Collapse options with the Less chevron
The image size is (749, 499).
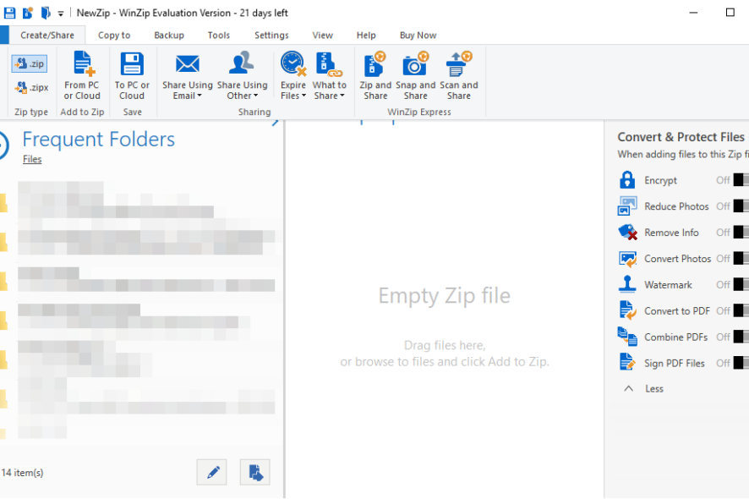pyautogui.click(x=629, y=388)
